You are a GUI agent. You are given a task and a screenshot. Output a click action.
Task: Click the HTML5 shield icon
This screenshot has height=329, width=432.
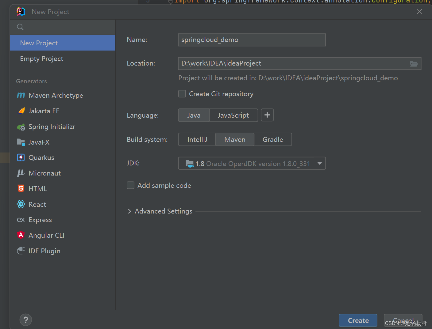point(21,188)
